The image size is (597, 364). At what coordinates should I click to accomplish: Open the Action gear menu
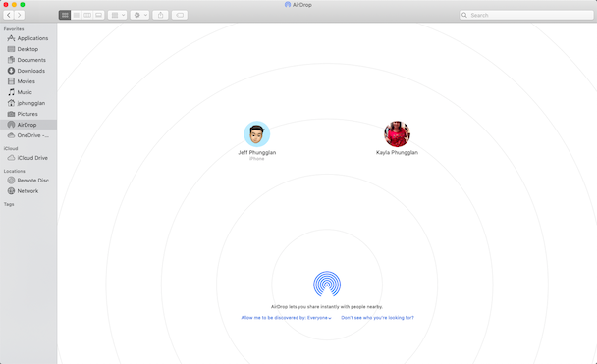pos(139,15)
